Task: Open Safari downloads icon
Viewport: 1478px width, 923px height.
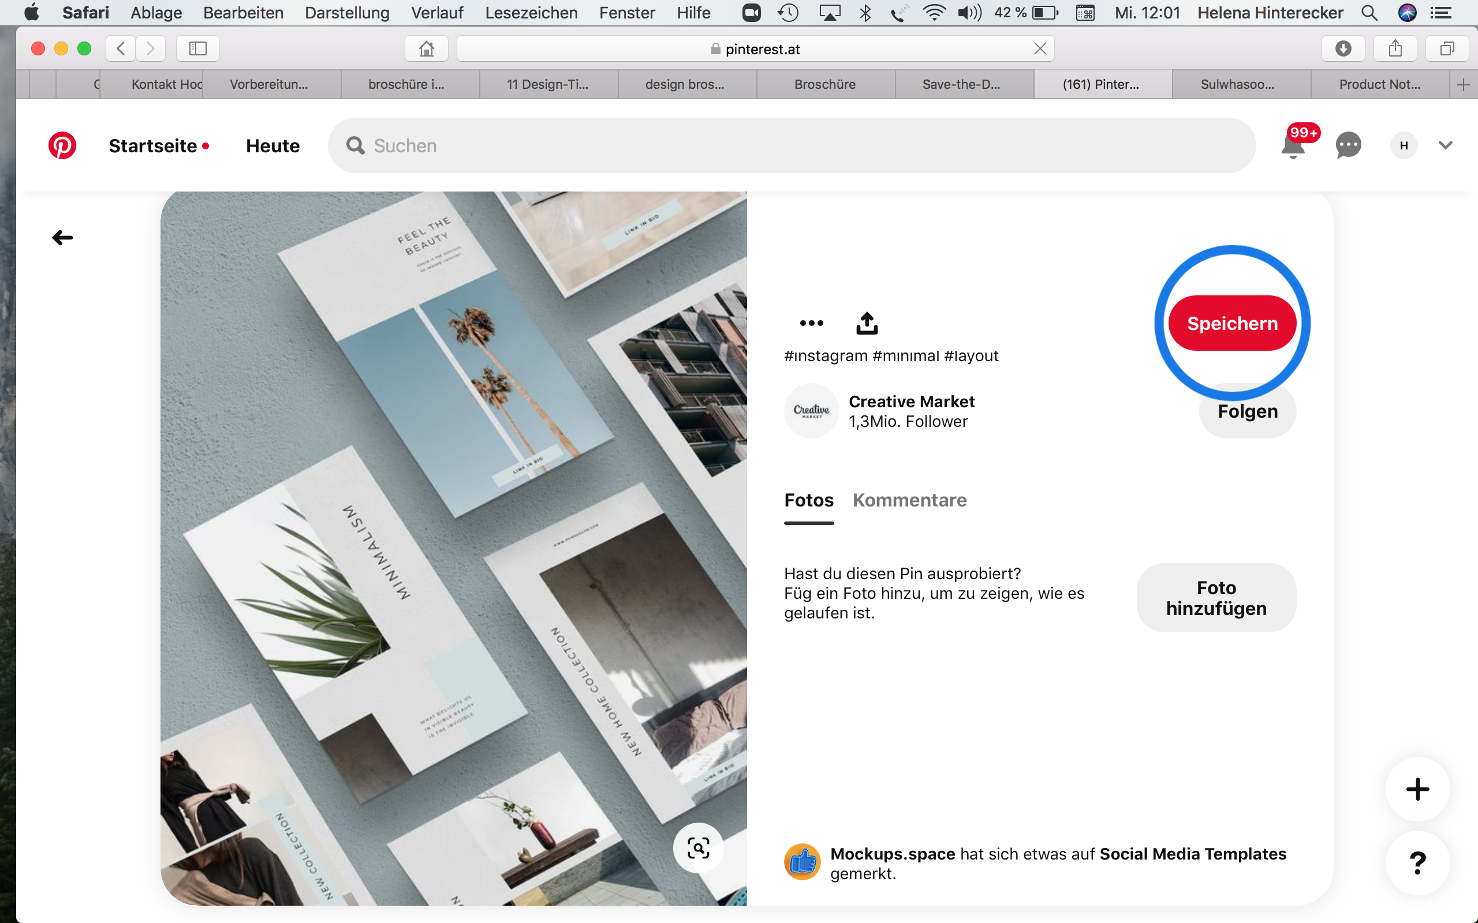Action: (1343, 48)
